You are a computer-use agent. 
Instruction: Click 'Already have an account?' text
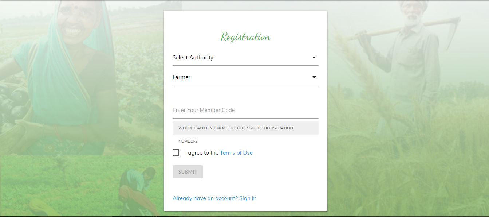(x=204, y=198)
